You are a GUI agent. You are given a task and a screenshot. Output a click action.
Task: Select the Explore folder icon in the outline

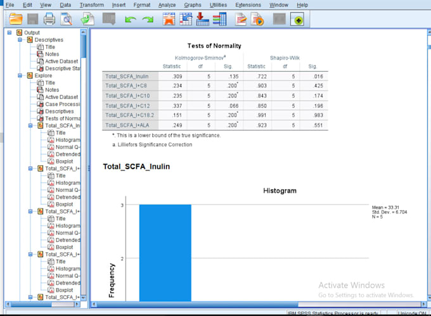tap(30, 75)
